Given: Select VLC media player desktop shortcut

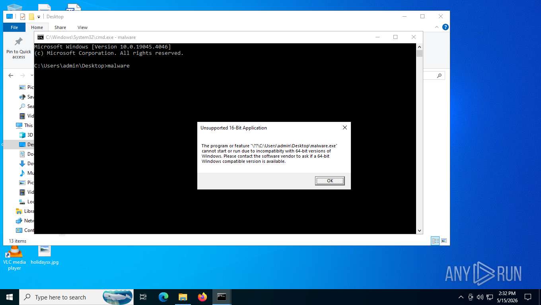Looking at the screenshot, I should point(14,258).
